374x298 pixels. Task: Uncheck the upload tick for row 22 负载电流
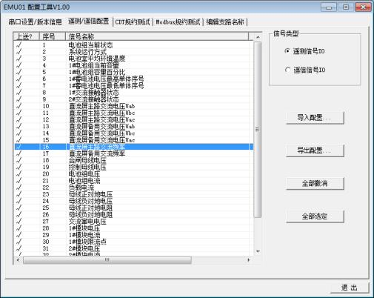[19, 188]
